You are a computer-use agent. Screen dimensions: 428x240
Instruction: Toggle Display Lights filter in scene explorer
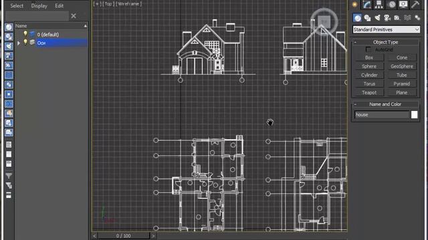pos(9,46)
